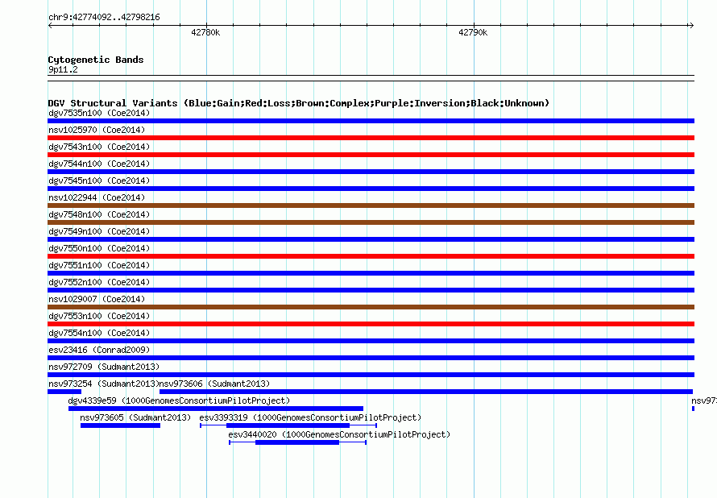The width and height of the screenshot is (717, 498).
Task: Click the nsv1025970 (Coe2014) red loss bar
Action: pyautogui.click(x=371, y=138)
